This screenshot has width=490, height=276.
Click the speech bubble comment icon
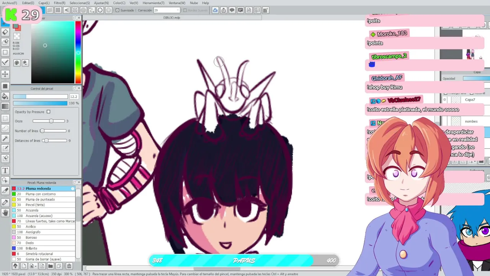click(232, 10)
